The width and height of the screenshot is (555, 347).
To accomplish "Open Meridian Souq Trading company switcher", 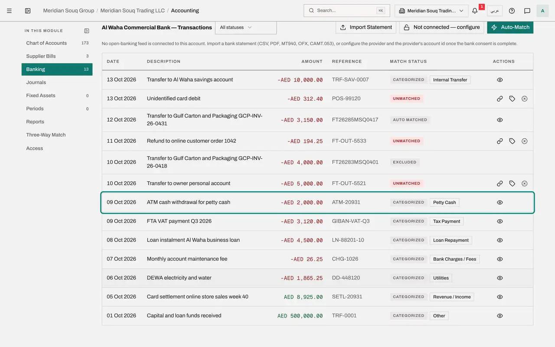I will point(431,11).
